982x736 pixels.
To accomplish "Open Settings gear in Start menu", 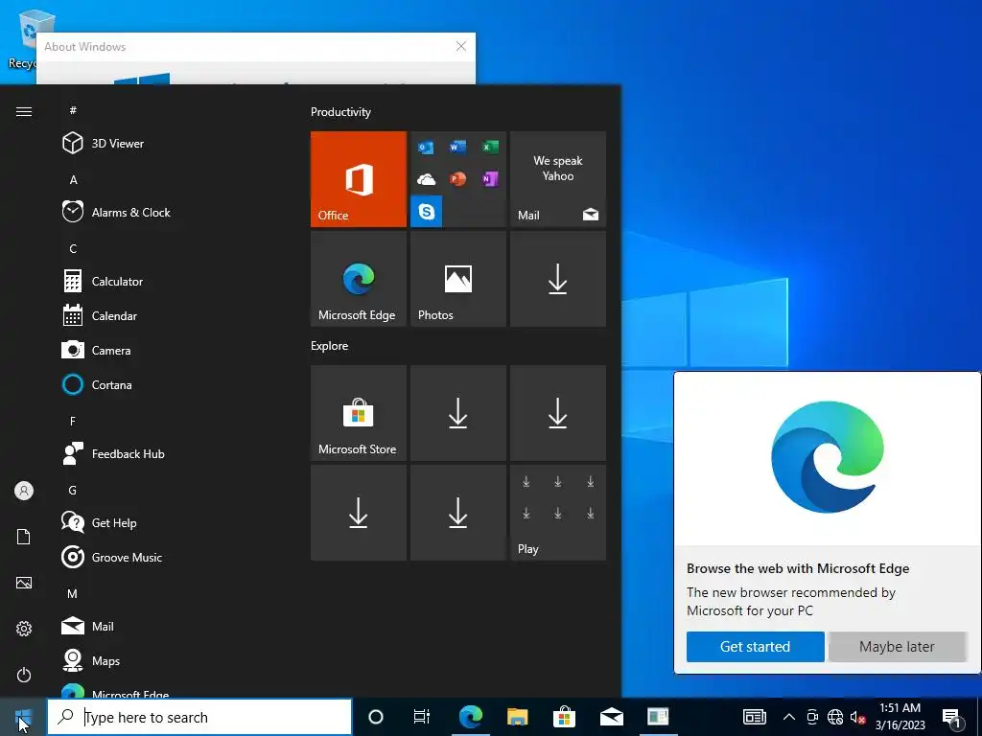I will (24, 629).
